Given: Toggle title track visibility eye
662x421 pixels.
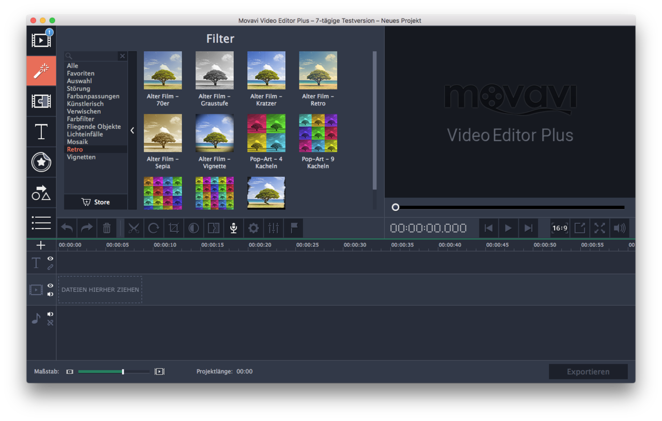Looking at the screenshot, I should click(50, 259).
